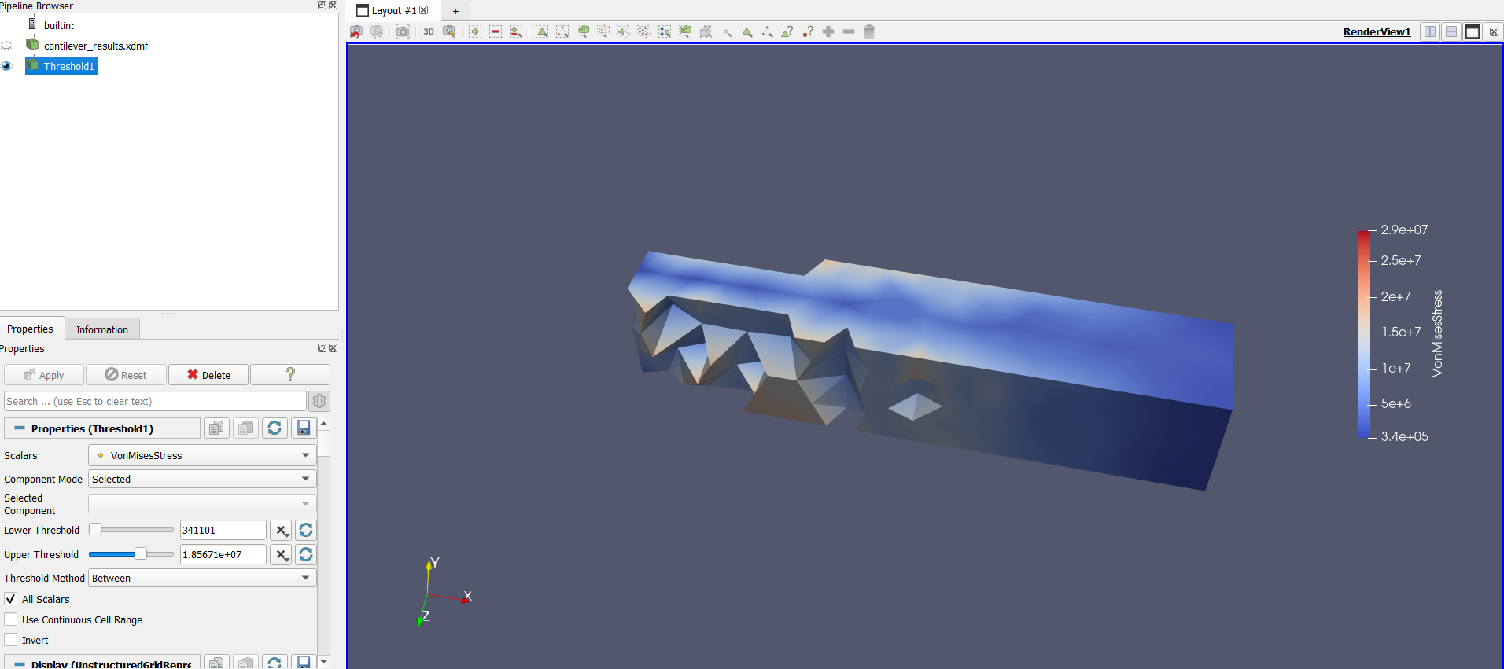
Task: Hide Threshold1 using its eye icon
Action: [x=7, y=66]
